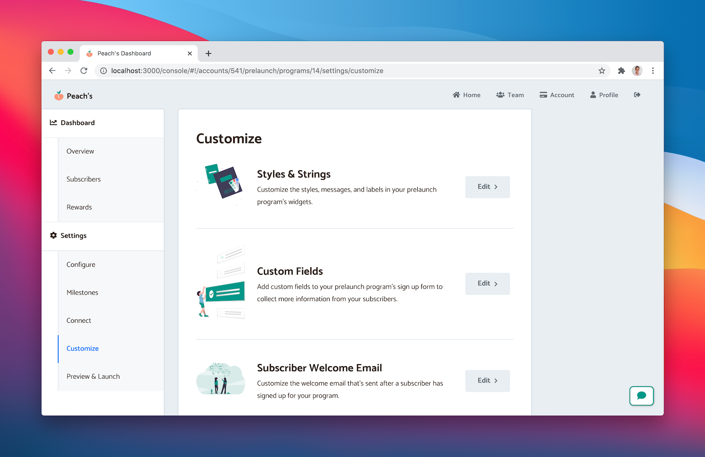Select the Peach's Dashboard browser tab
The image size is (705, 457).
tap(139, 53)
